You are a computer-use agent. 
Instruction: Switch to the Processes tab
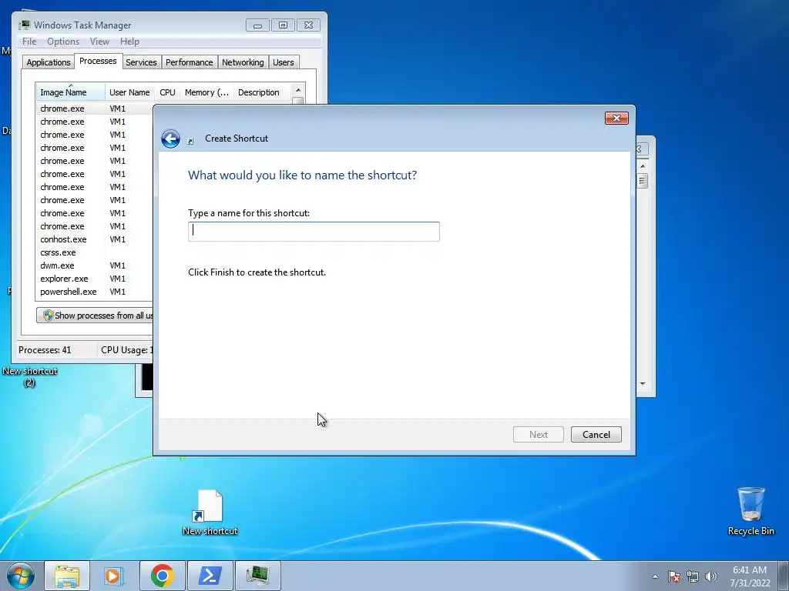click(98, 61)
